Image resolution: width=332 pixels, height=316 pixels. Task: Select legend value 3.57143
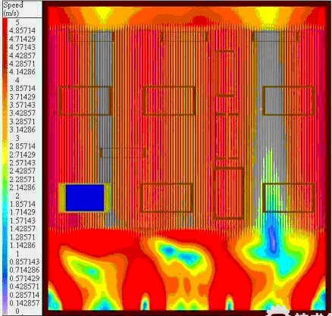coord(22,105)
